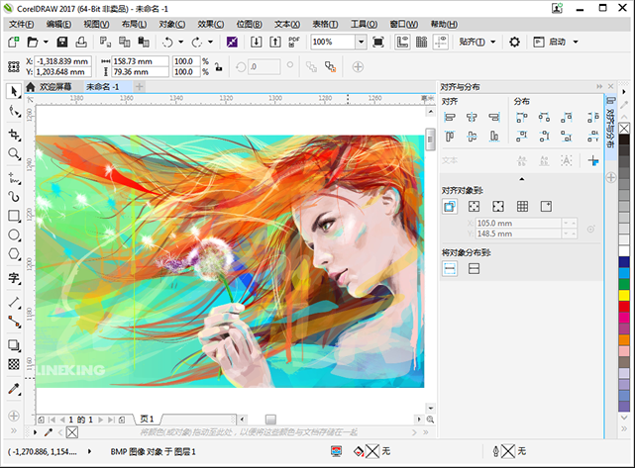Expand the Undo history dropdown

click(x=181, y=42)
